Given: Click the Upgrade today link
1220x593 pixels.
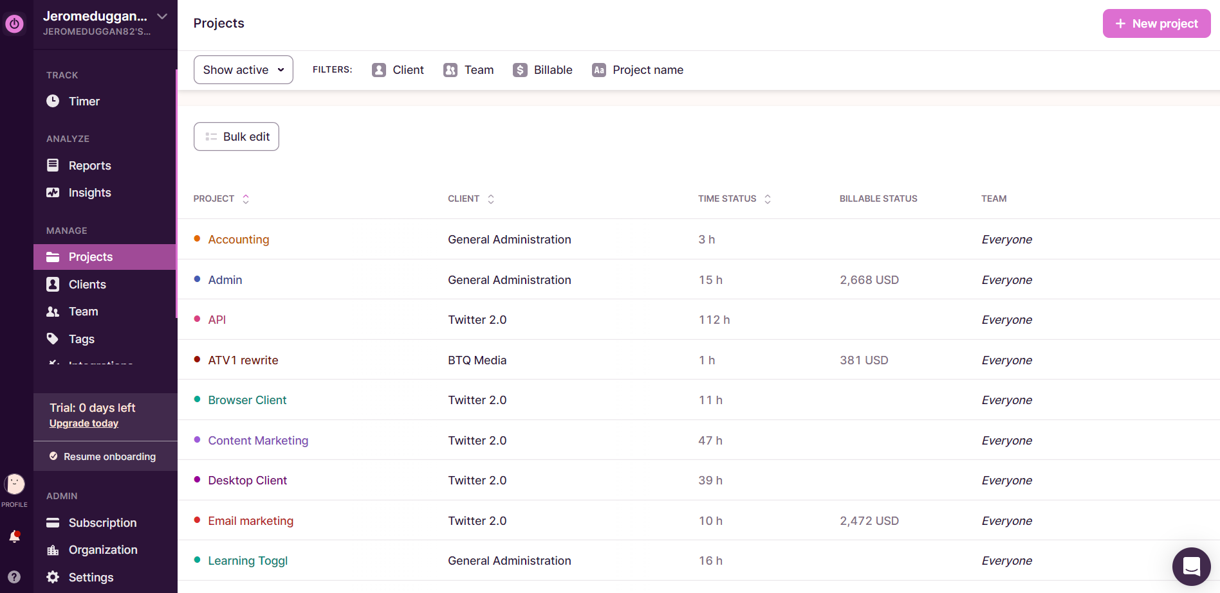Looking at the screenshot, I should 84,423.
